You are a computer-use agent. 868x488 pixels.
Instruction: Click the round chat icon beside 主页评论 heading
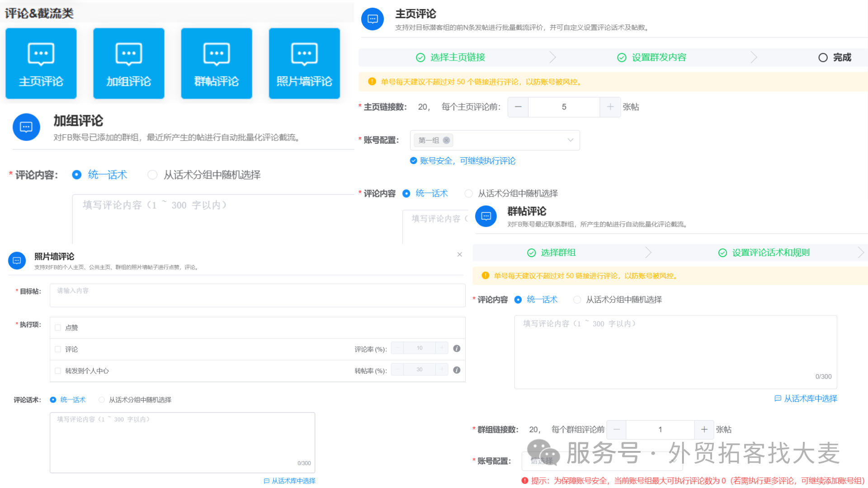(373, 19)
